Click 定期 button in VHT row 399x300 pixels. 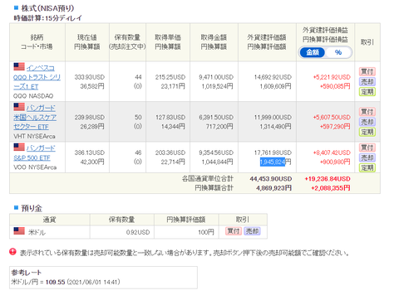click(x=367, y=132)
